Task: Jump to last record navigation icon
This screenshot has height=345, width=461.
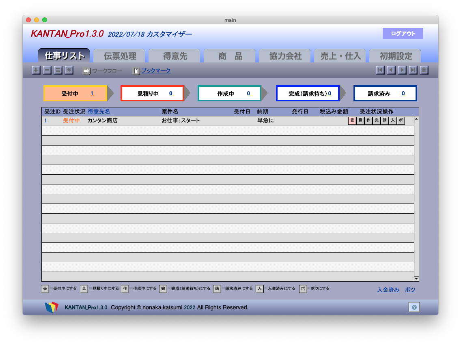Action: (413, 70)
